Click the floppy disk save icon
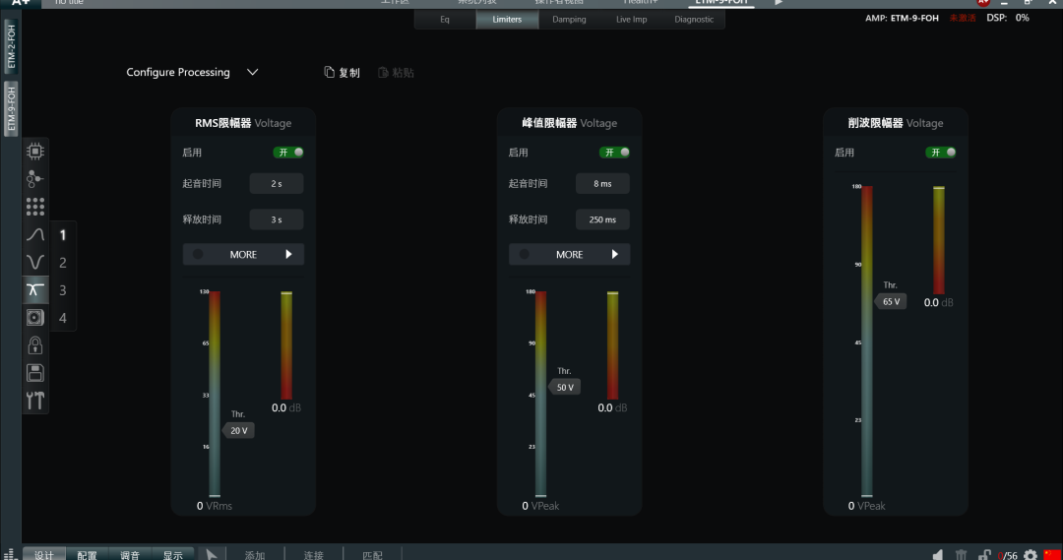 (35, 373)
